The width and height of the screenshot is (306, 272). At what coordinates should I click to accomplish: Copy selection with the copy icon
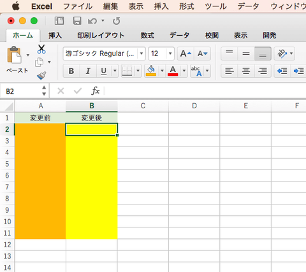40,62
